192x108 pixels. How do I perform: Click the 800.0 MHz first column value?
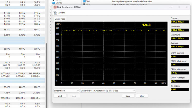[6, 98]
